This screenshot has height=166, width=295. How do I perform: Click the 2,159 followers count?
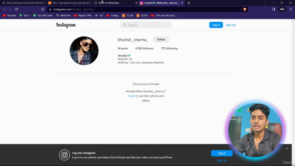pyautogui.click(x=144, y=48)
